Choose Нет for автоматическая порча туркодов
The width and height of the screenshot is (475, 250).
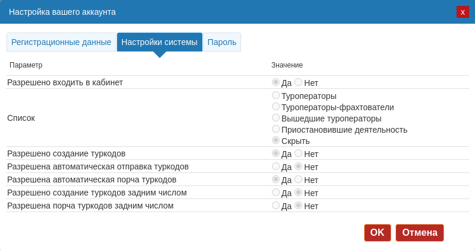(x=299, y=180)
